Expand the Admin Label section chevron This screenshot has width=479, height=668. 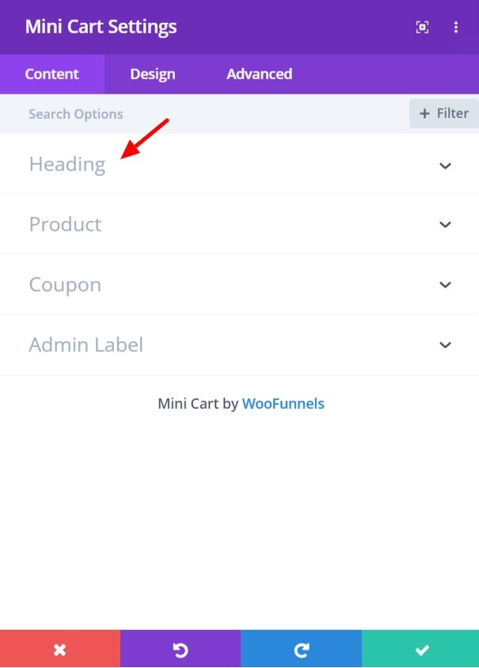pos(445,345)
